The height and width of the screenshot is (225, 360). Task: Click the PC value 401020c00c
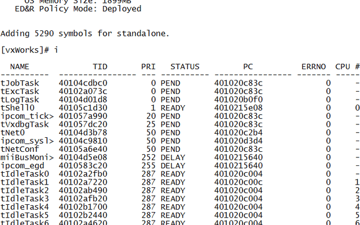coord(238,182)
